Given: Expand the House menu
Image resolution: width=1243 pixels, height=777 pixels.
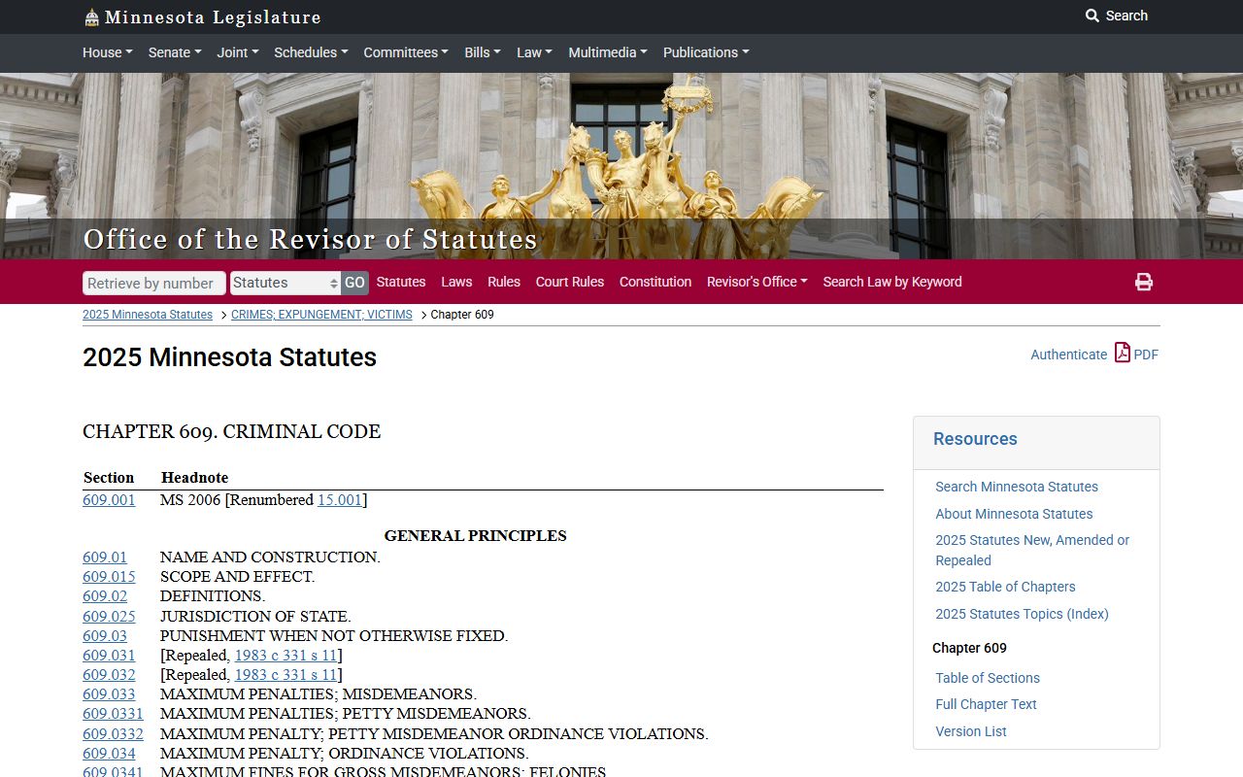Looking at the screenshot, I should [x=108, y=52].
